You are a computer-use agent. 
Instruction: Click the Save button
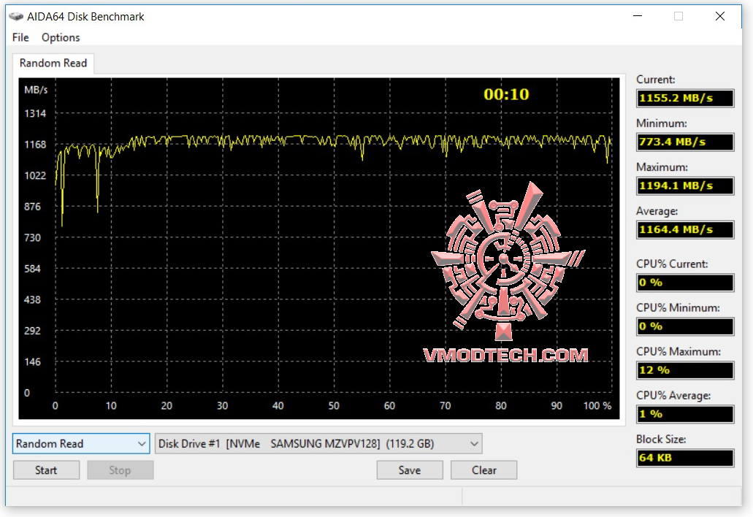pyautogui.click(x=410, y=470)
